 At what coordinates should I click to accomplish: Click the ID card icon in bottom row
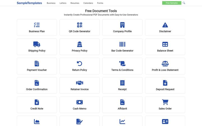165,122
